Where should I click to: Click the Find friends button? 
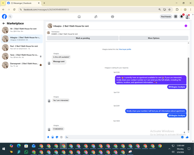tap(166, 17)
